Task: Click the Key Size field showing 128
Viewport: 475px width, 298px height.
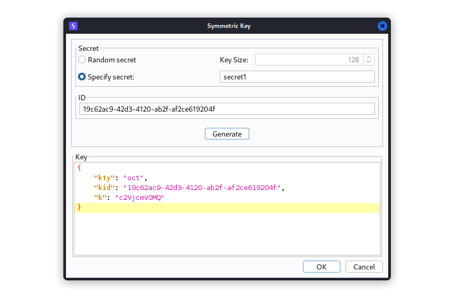Action: [x=309, y=60]
